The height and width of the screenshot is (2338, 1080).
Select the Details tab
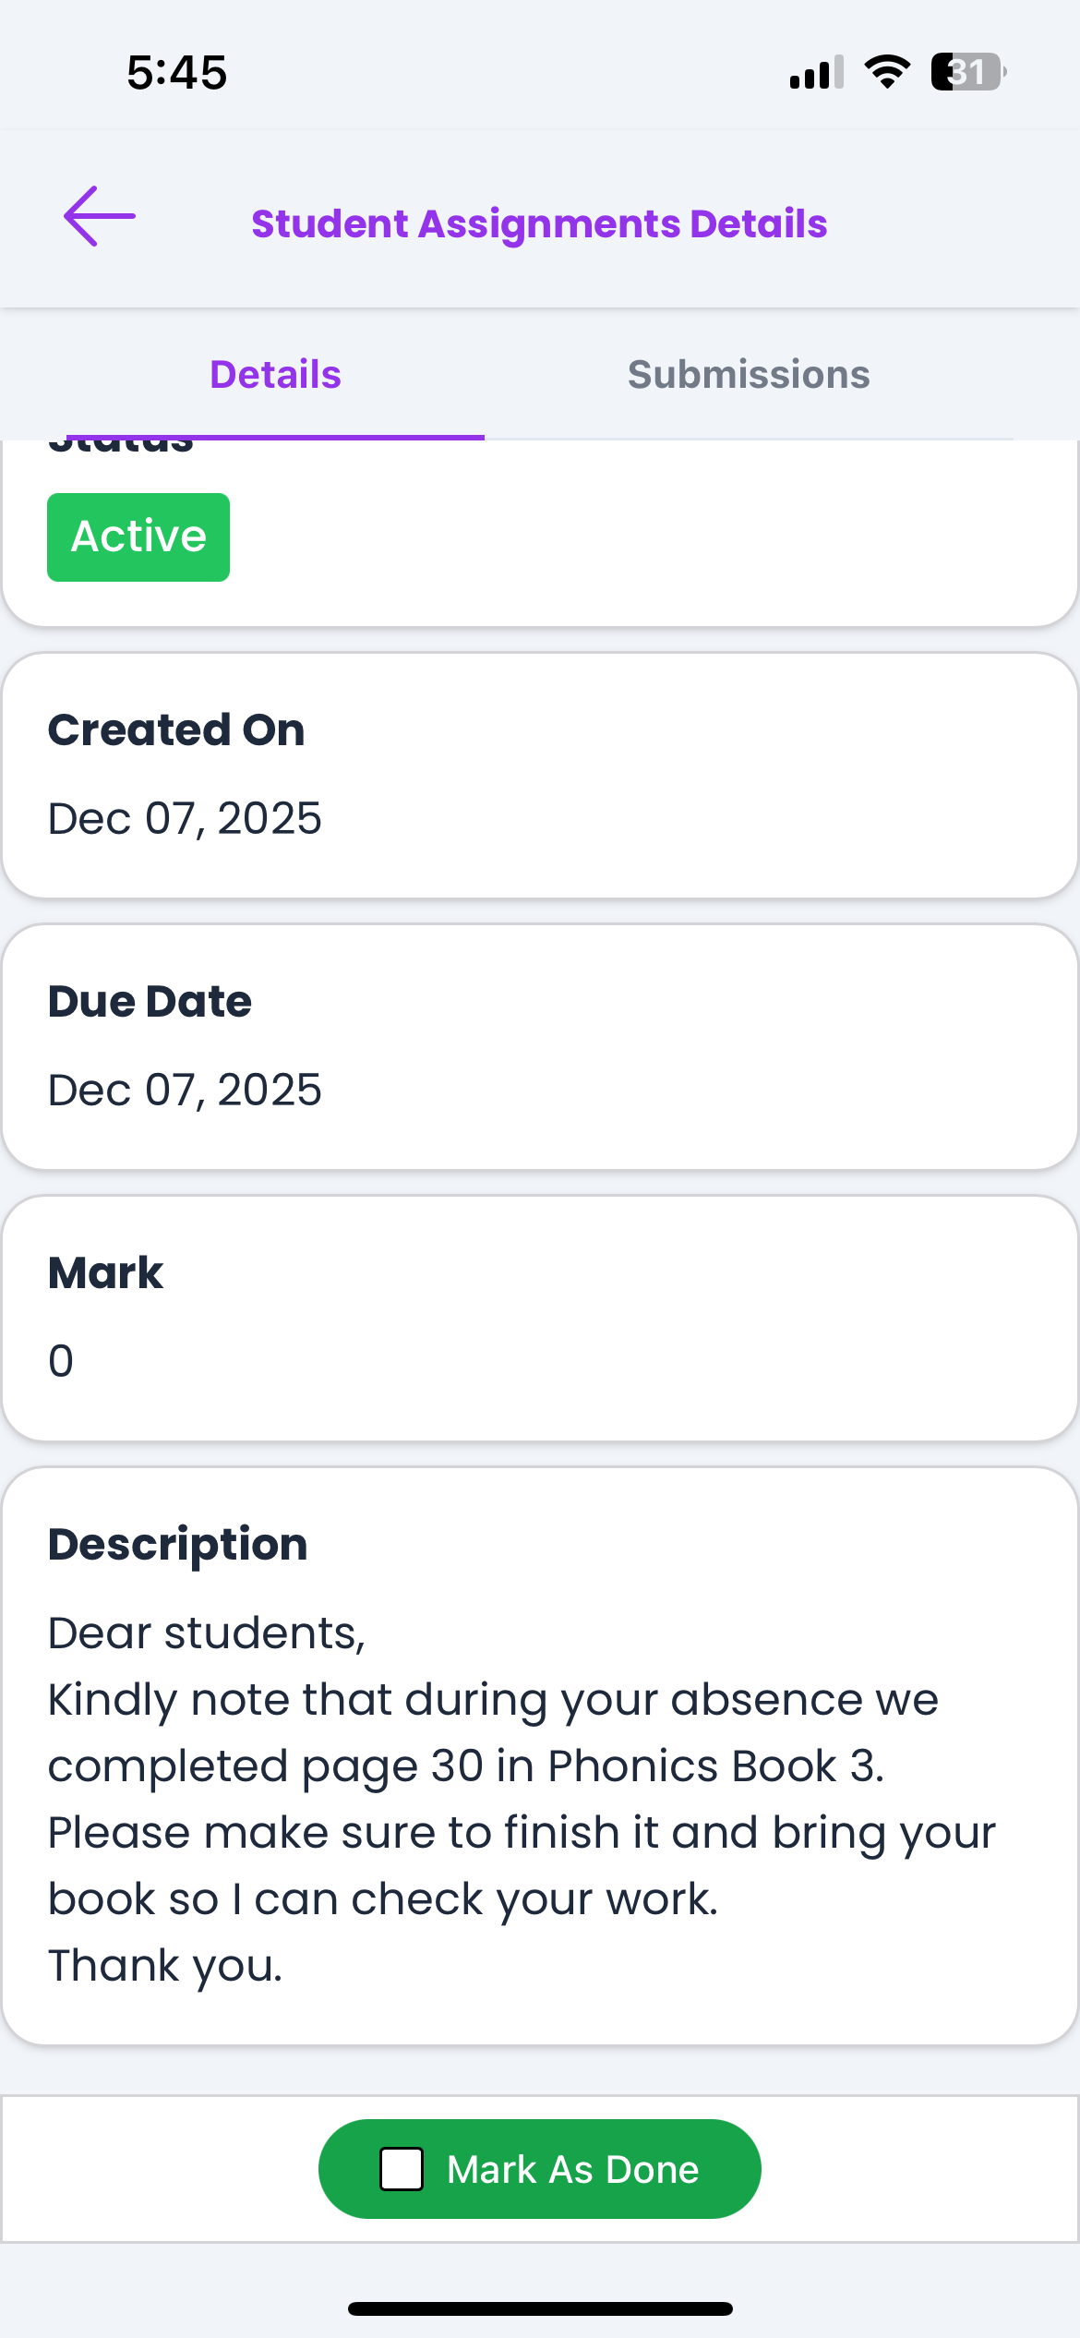tap(275, 375)
